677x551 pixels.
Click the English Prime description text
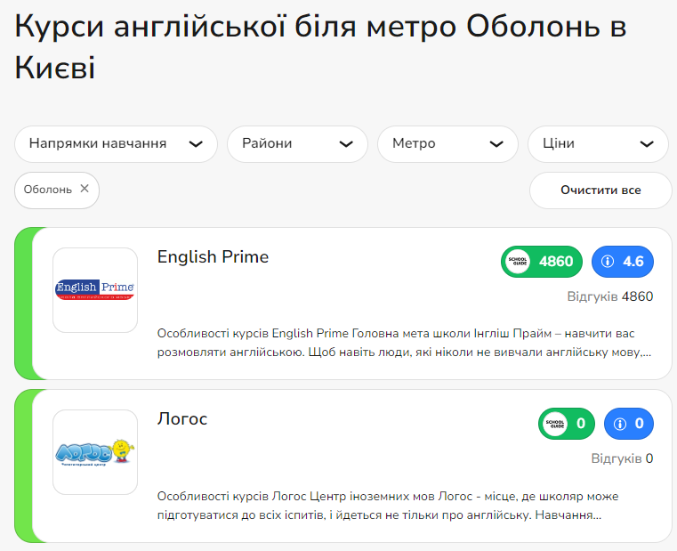point(404,343)
